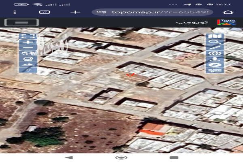This screenshot has width=243, height=162.
Task: Open the map search magnifier
Action: (x=215, y=42)
